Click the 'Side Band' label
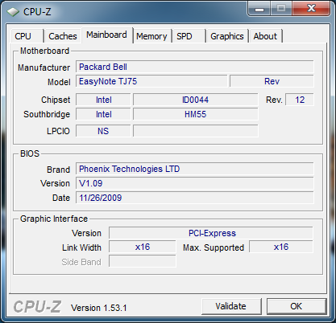 point(81,262)
